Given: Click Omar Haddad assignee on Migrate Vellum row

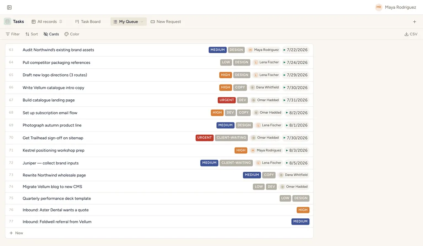Looking at the screenshot, I should click(x=294, y=187).
